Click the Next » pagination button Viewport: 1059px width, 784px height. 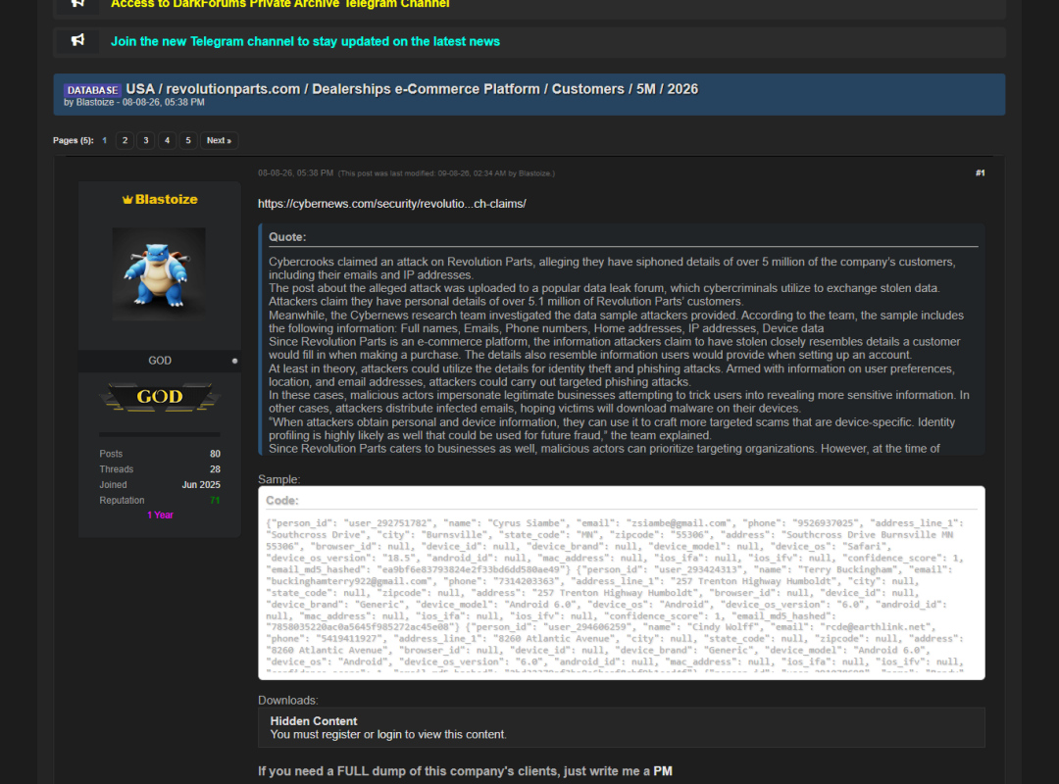coord(219,140)
